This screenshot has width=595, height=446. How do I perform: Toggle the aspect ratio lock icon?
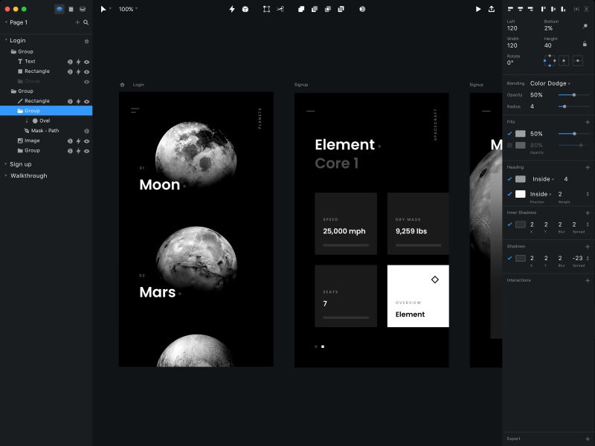(585, 44)
